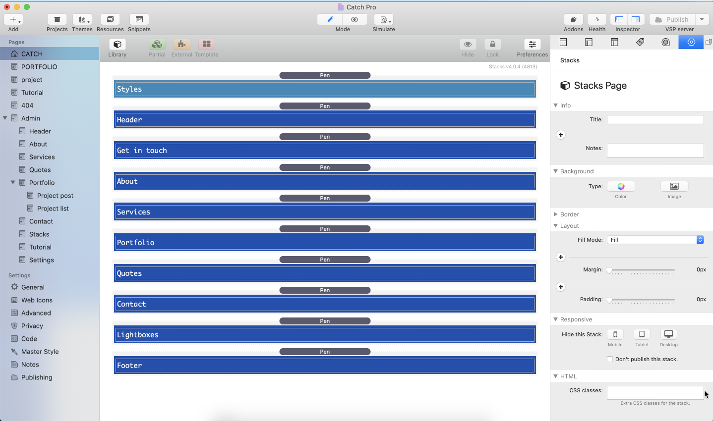Screen dimensions: 713x421
Task: Click the Addons toolbar icon
Action: (x=573, y=20)
